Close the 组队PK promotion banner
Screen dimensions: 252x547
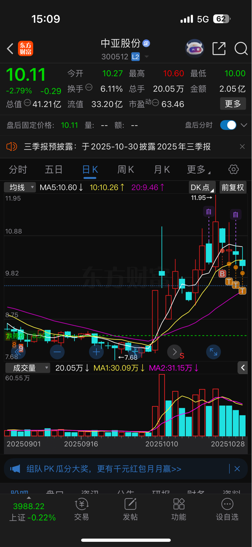(x=237, y=469)
